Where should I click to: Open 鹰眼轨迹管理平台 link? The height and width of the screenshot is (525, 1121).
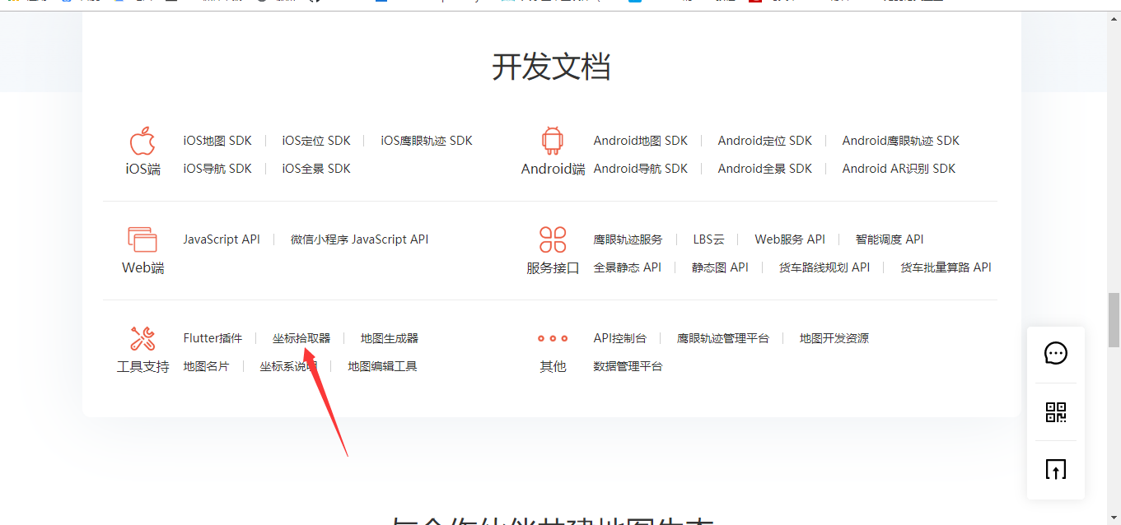pos(723,338)
